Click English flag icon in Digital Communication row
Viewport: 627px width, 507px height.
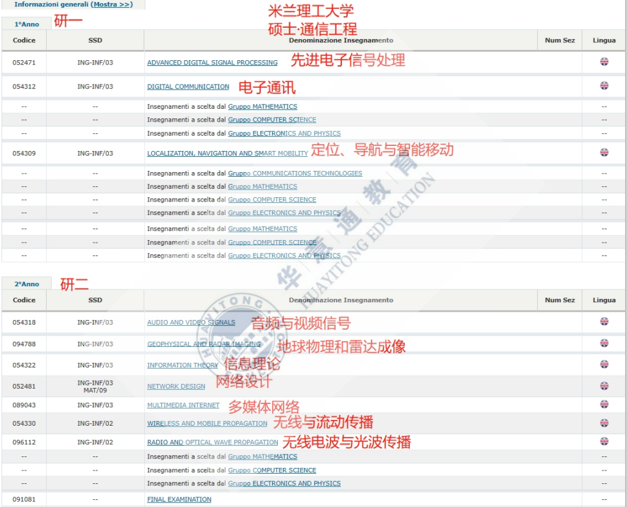point(604,86)
